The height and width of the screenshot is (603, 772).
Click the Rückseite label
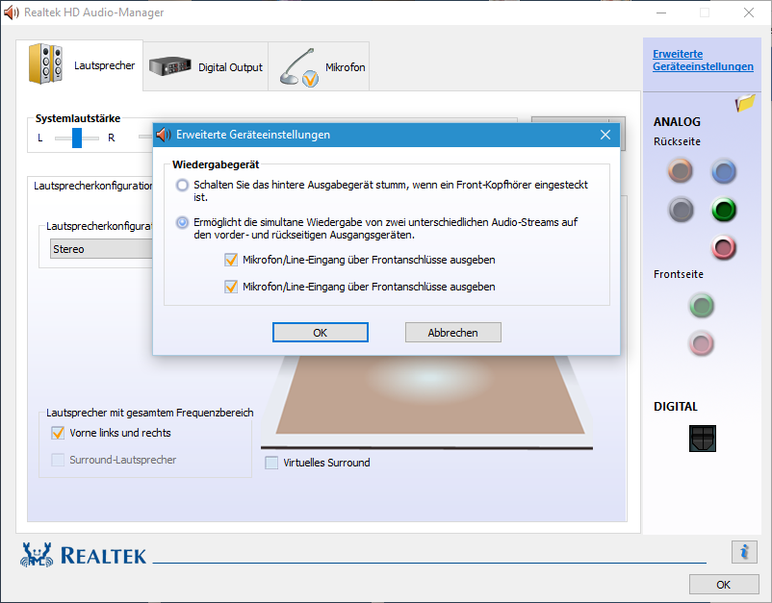click(677, 141)
